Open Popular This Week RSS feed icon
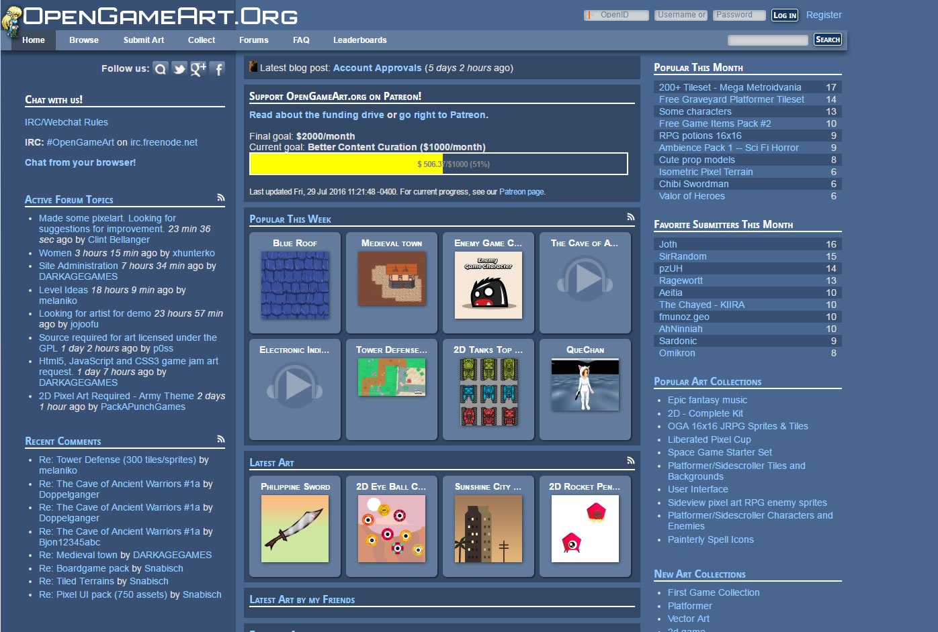938x632 pixels. [x=631, y=217]
